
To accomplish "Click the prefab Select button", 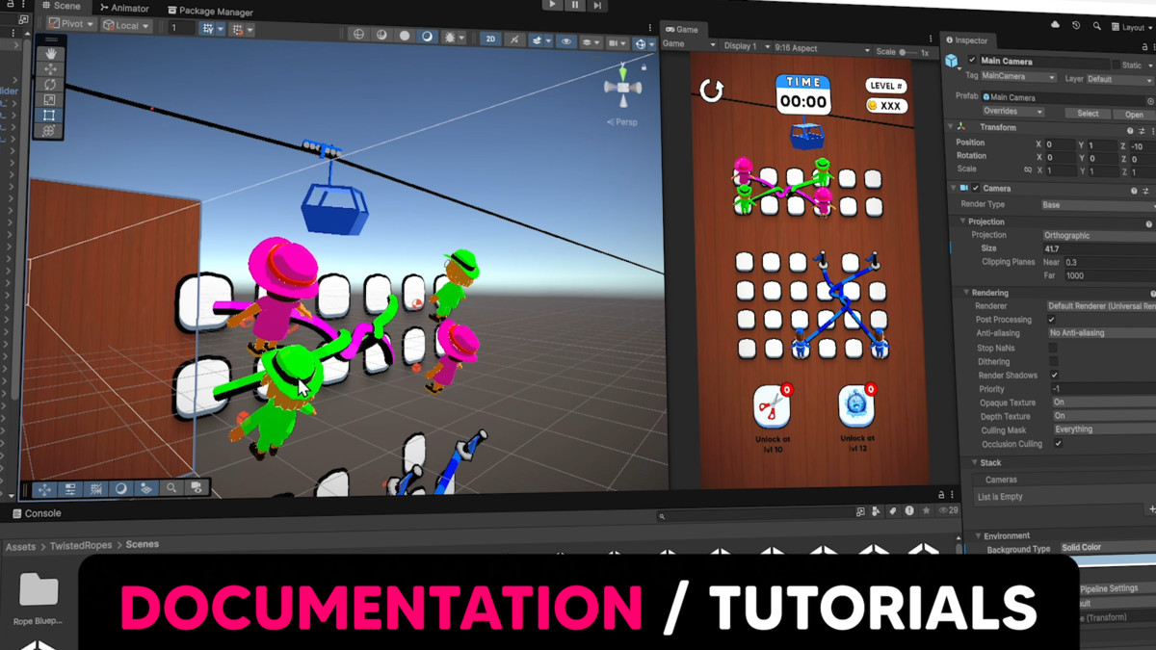I will (1088, 113).
